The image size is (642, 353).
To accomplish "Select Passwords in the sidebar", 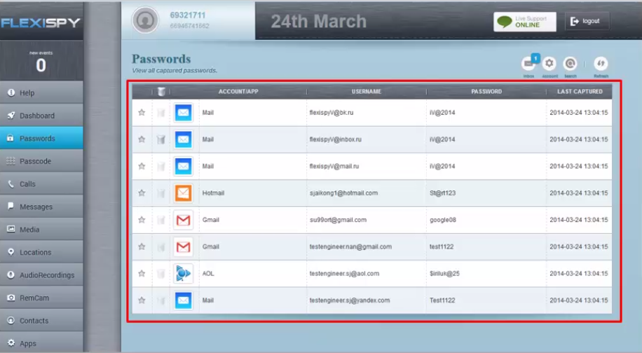I will pyautogui.click(x=41, y=138).
